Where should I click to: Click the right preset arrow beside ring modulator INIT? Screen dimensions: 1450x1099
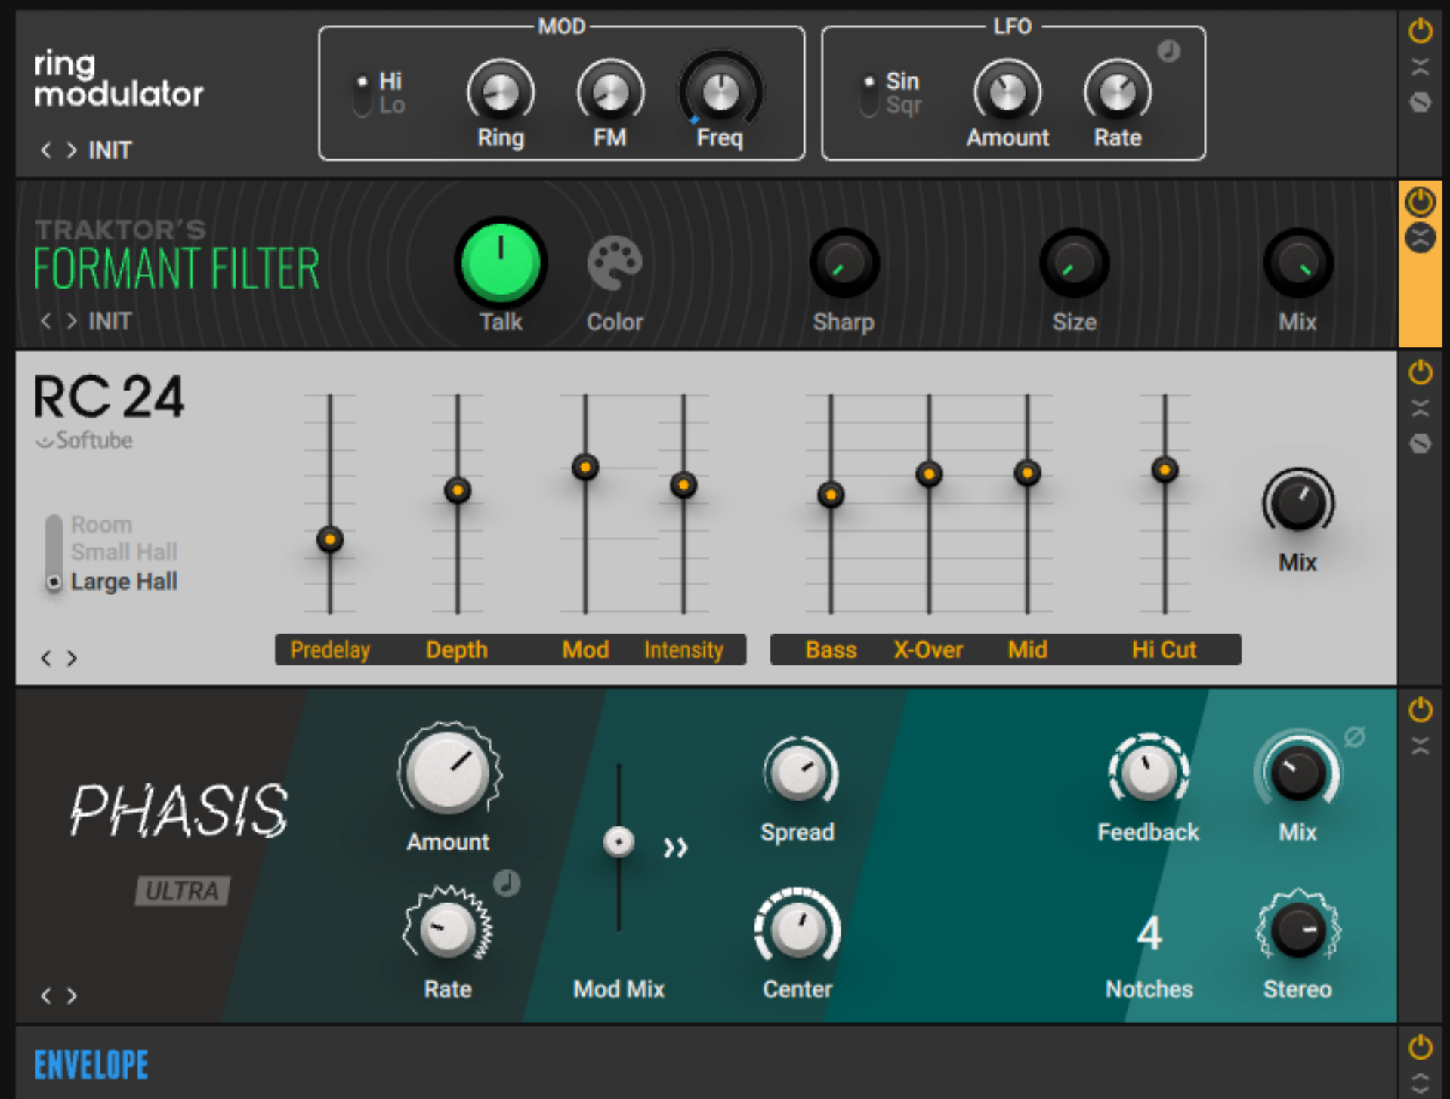[x=72, y=150]
